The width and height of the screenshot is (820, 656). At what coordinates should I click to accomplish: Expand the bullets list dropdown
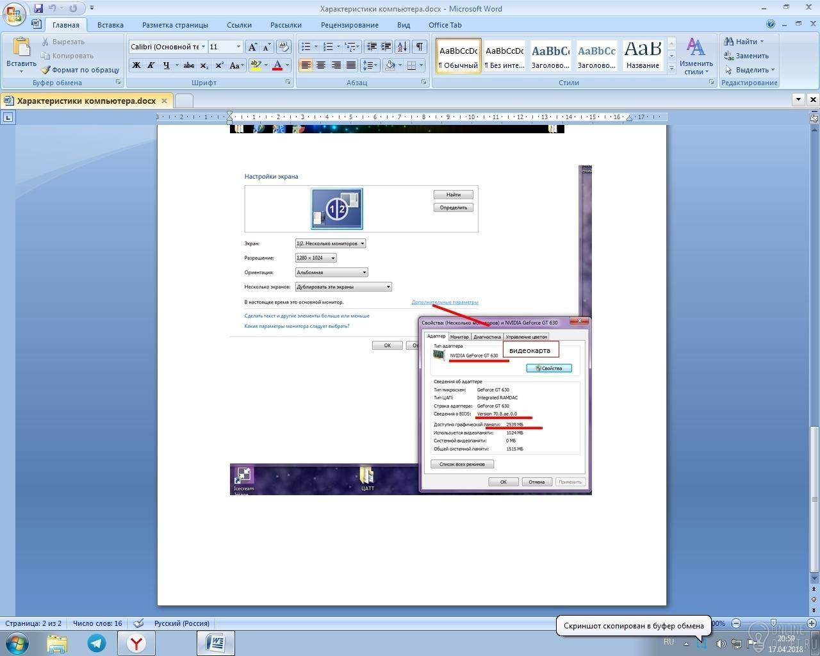(x=316, y=47)
